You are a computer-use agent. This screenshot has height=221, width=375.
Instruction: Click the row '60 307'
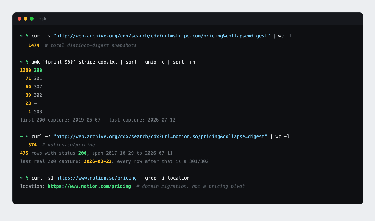(34, 87)
